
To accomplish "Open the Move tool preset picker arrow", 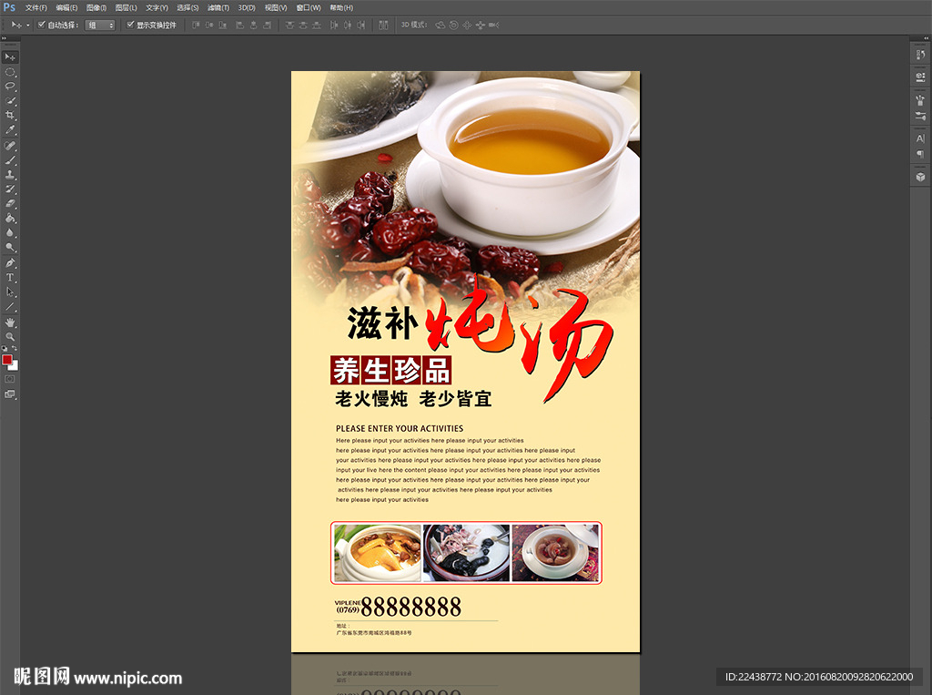I will (28, 25).
